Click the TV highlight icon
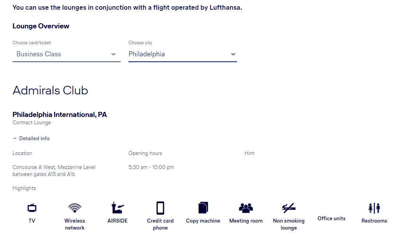The width and height of the screenshot is (393, 235). coord(32,208)
